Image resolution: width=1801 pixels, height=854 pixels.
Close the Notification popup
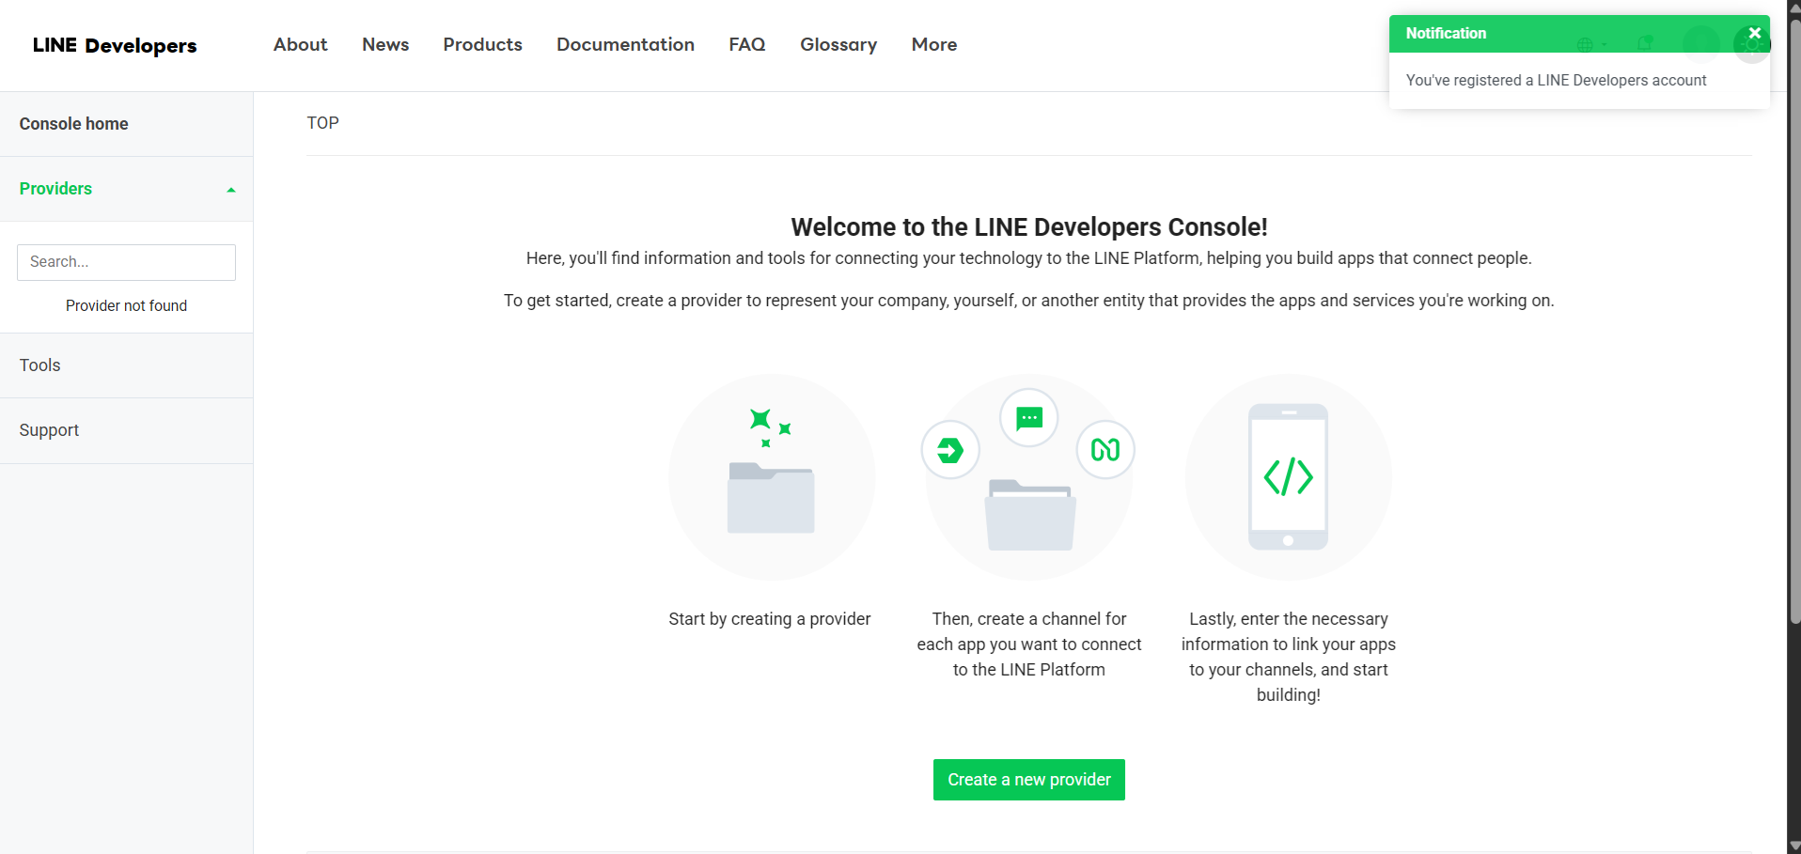tap(1754, 33)
